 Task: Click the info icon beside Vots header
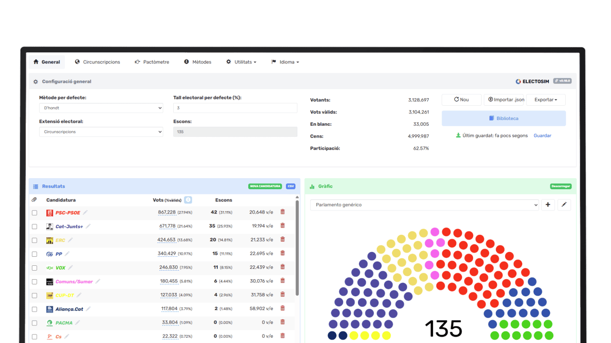(188, 200)
